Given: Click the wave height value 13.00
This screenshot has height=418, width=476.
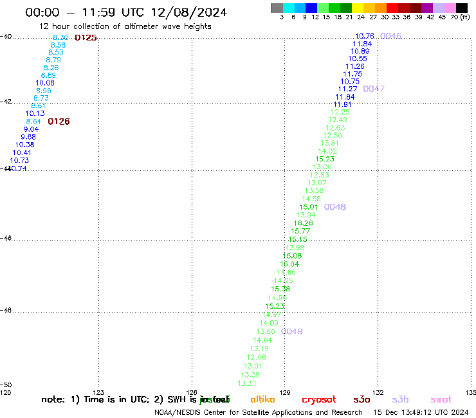Looking at the screenshot, I should pos(322,167).
